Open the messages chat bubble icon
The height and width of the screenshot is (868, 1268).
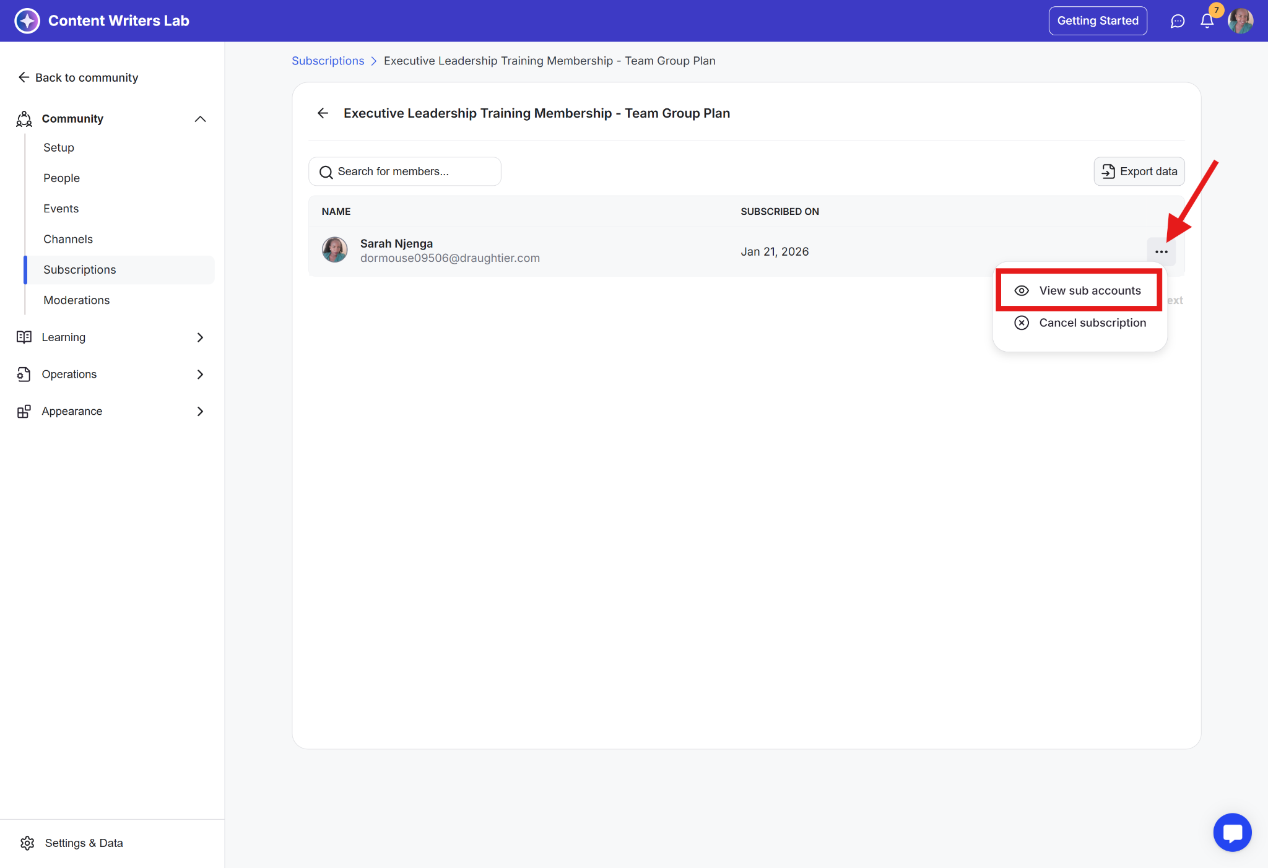coord(1177,21)
